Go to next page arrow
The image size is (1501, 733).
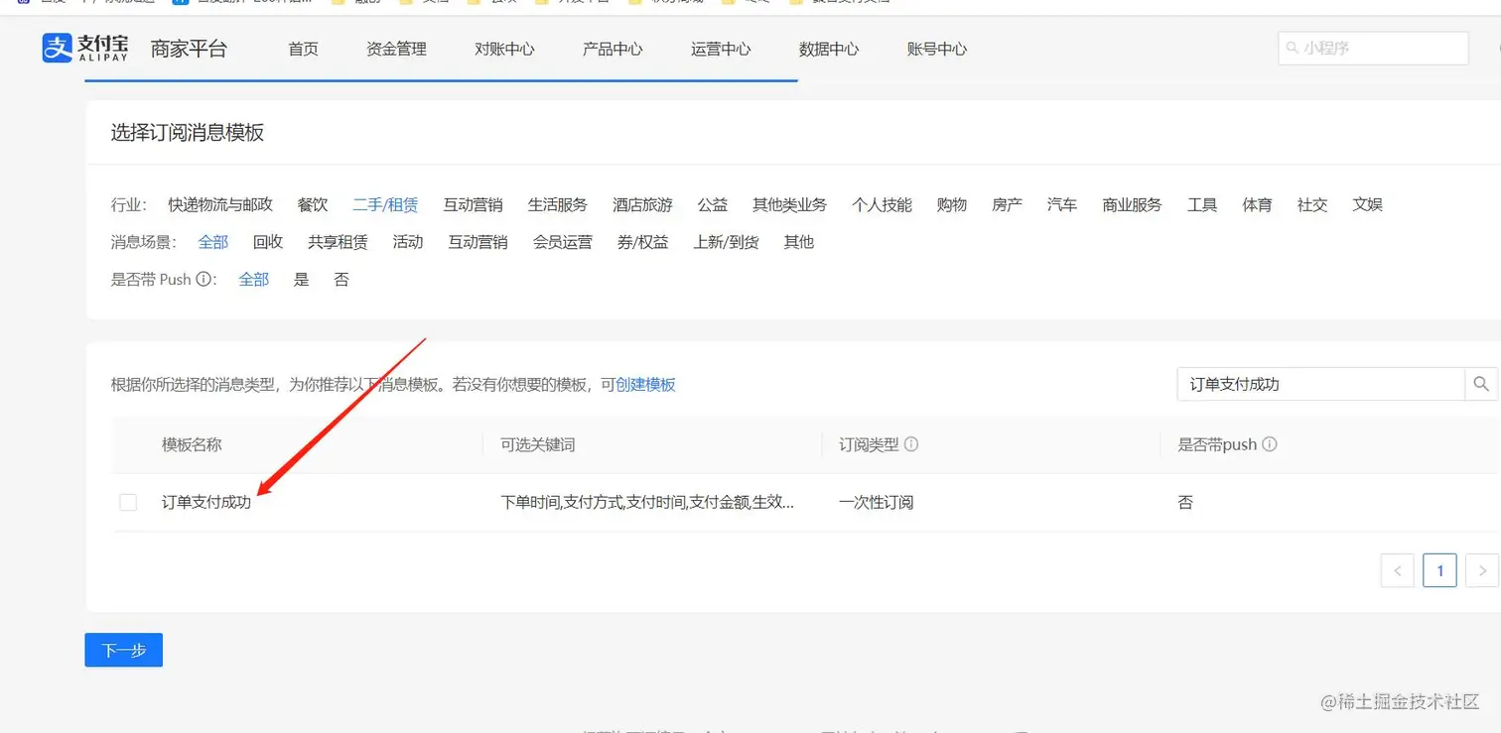[x=1482, y=570]
